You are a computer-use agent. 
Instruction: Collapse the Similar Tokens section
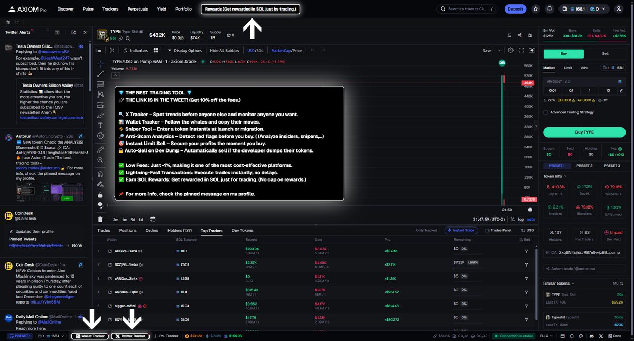[x=558, y=283]
